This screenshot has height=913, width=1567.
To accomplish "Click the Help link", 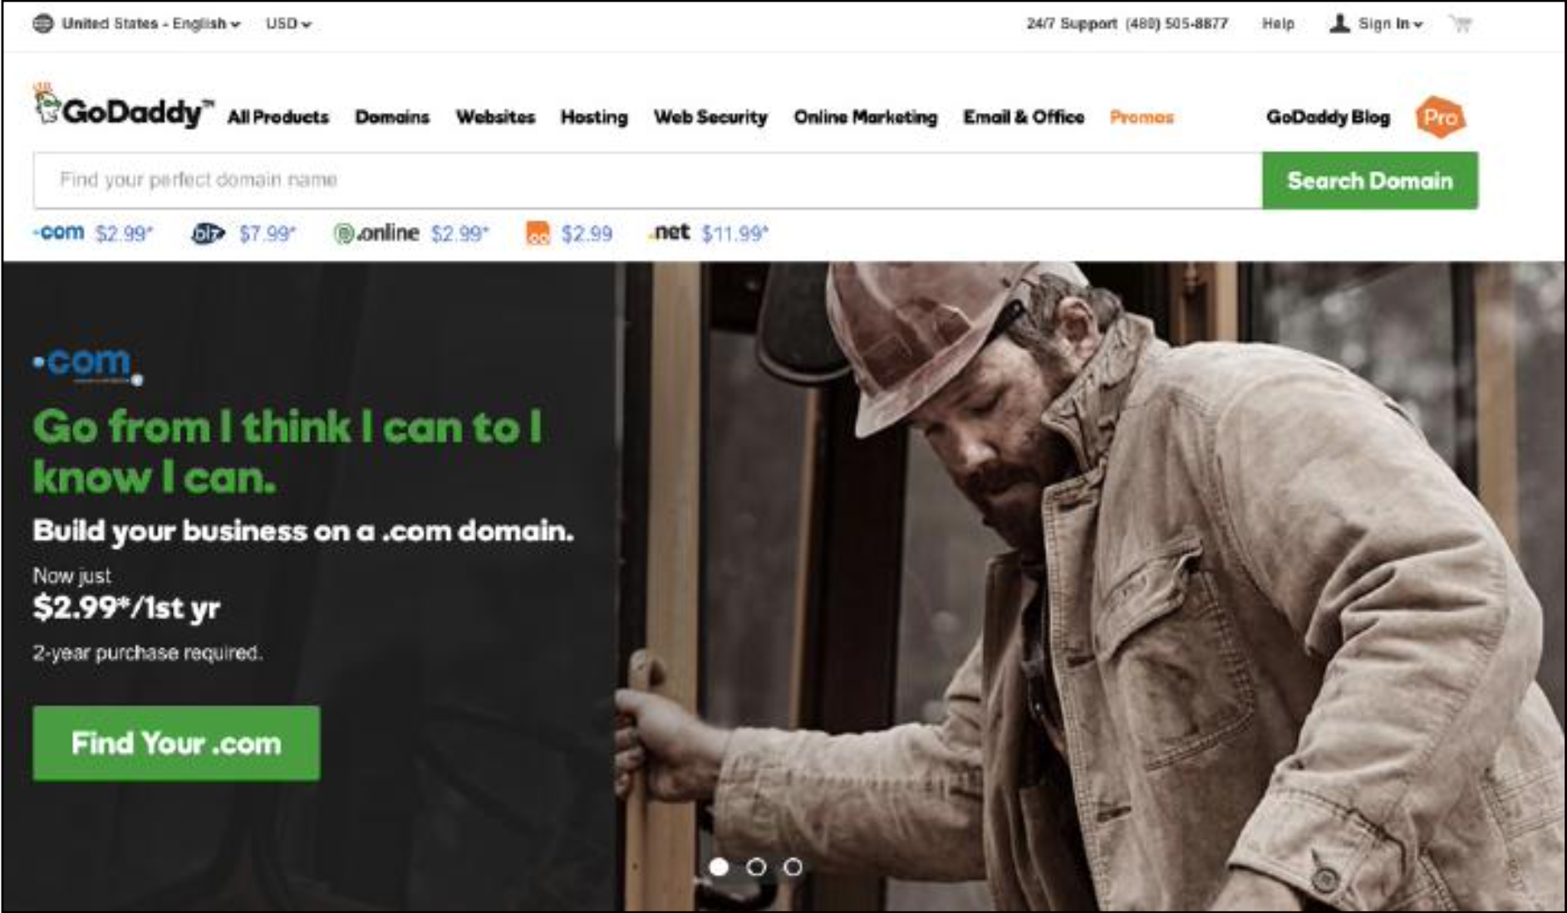I will [x=1278, y=23].
